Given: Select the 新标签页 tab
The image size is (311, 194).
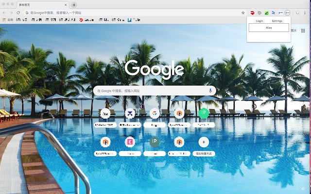Looking at the screenshot, I should (x=43, y=5).
